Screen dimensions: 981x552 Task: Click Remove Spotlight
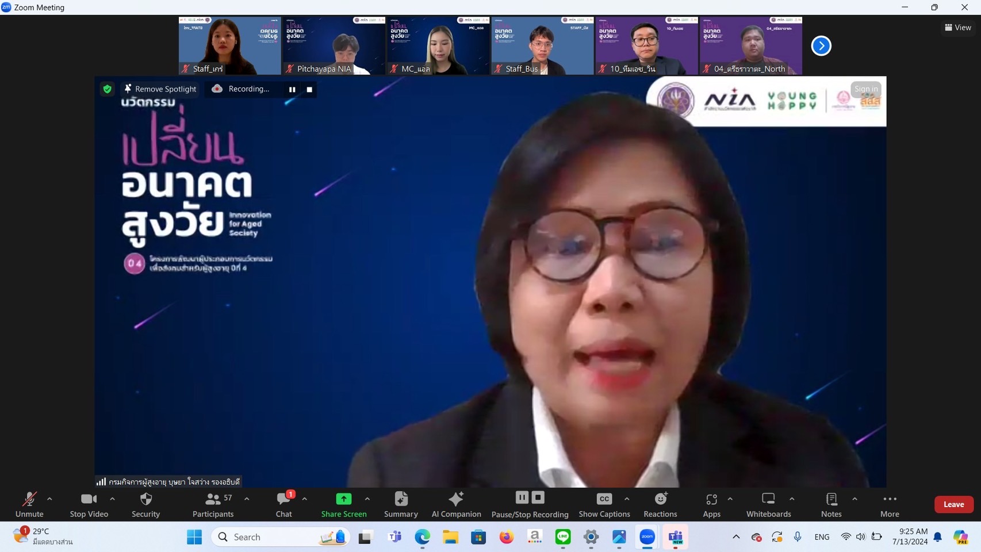point(160,89)
